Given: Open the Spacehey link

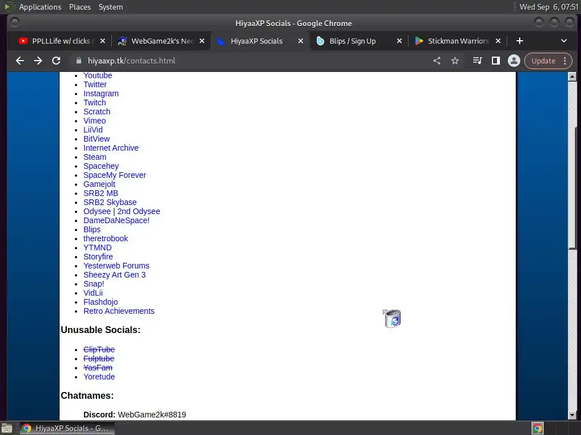Looking at the screenshot, I should click(101, 166).
